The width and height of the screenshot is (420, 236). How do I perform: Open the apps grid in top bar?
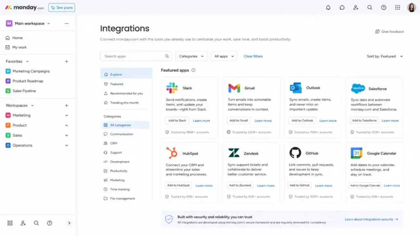pos(397,7)
